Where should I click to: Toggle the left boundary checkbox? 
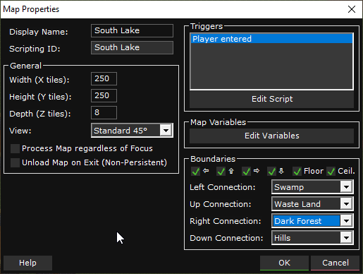tap(195, 172)
